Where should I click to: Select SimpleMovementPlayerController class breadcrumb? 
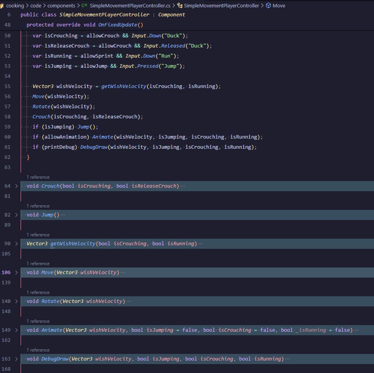click(x=221, y=5)
